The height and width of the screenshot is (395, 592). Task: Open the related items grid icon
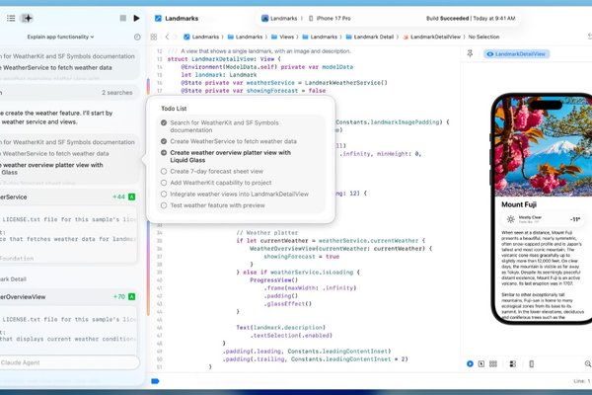pyautogui.click(x=154, y=37)
